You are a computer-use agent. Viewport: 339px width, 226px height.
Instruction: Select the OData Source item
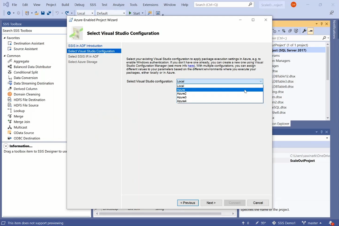[23, 133]
